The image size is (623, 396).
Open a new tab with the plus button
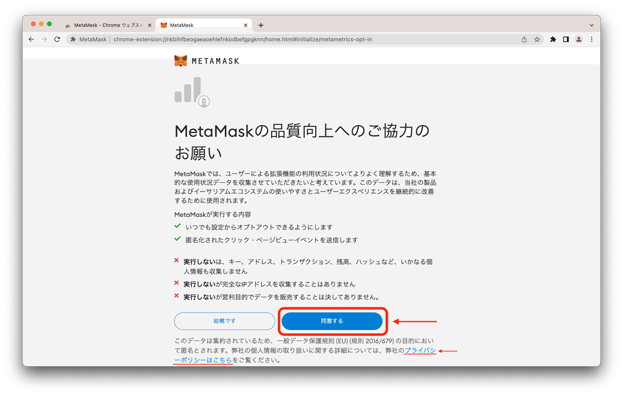(261, 24)
